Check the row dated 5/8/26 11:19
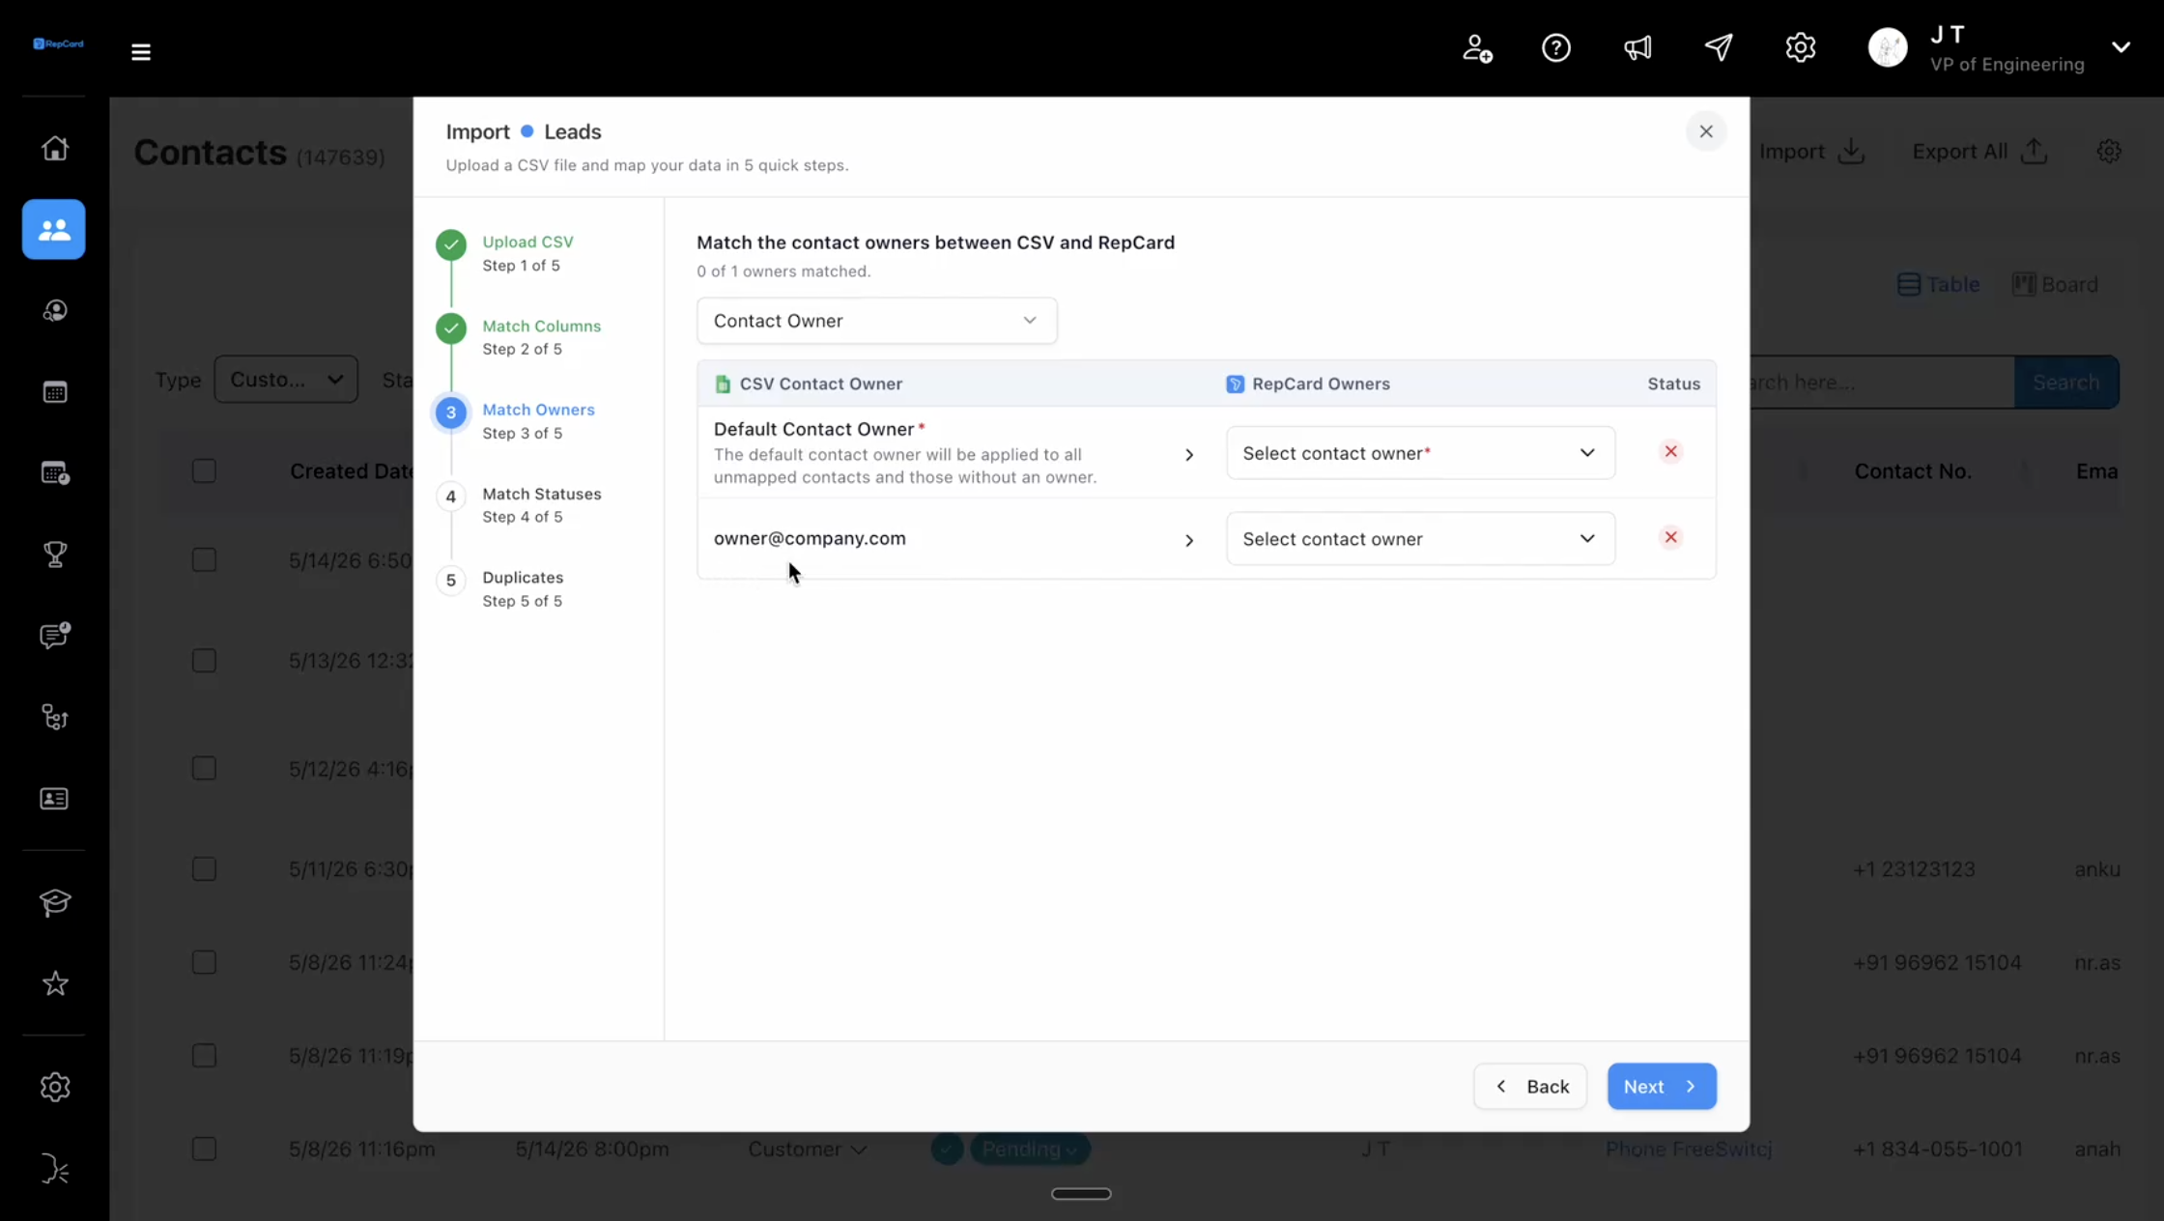 tap(204, 1056)
